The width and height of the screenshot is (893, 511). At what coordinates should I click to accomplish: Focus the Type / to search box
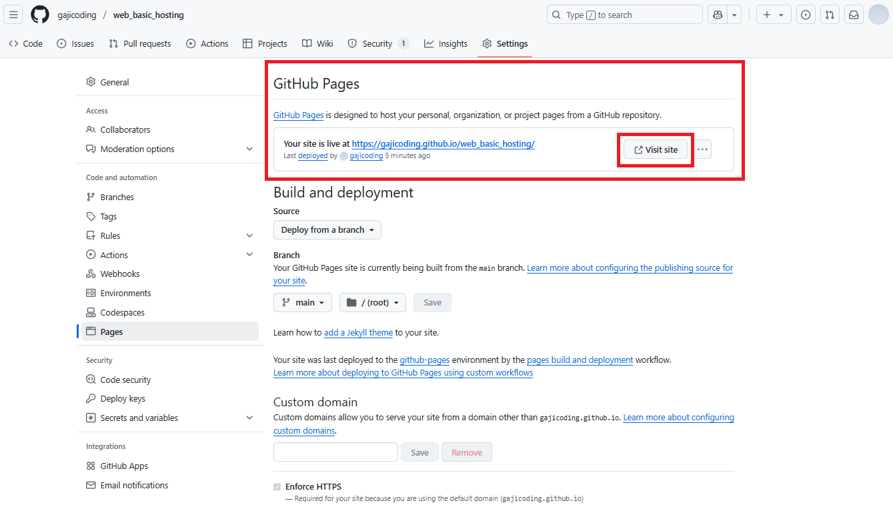625,15
